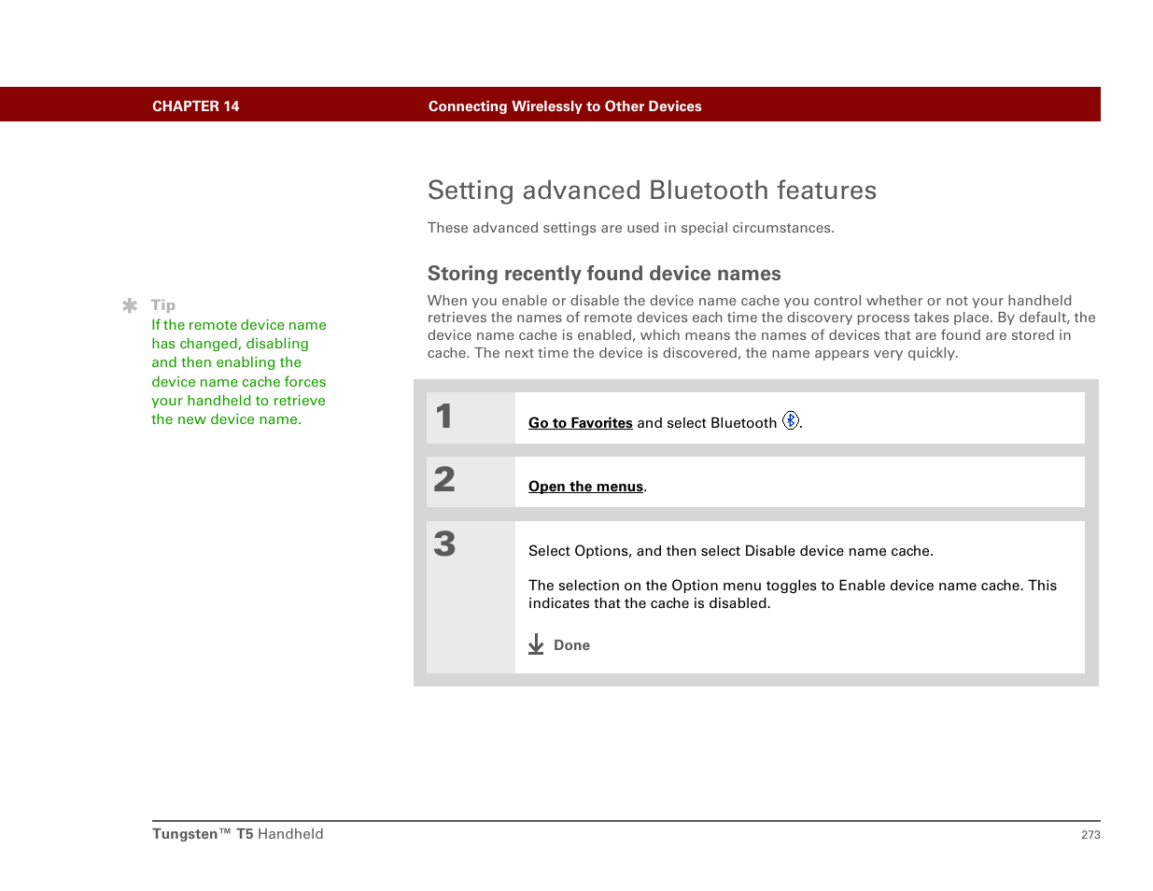Click 'These advanced settings are used' sentence
The image size is (1153, 891).
pos(631,228)
